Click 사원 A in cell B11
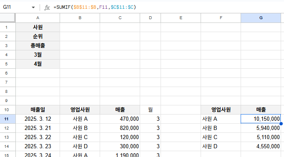This screenshot has width=284, height=157. [x=80, y=119]
